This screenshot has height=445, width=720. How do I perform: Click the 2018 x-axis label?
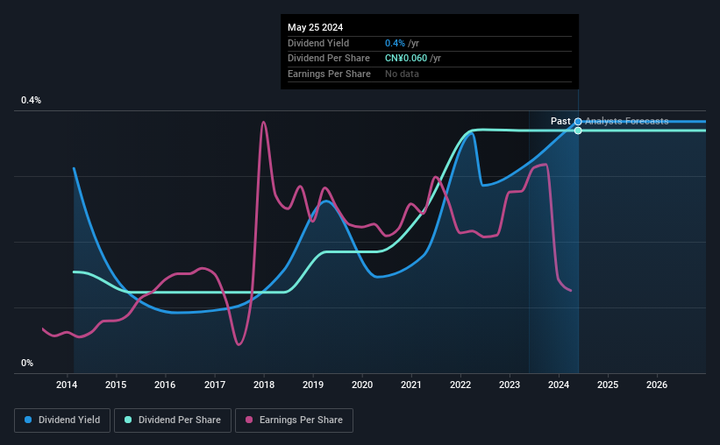coord(264,385)
